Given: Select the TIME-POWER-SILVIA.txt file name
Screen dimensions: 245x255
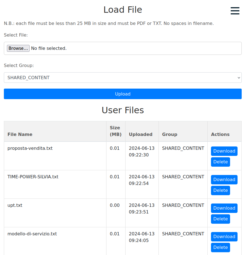Looking at the screenshot, I should click(x=33, y=177).
